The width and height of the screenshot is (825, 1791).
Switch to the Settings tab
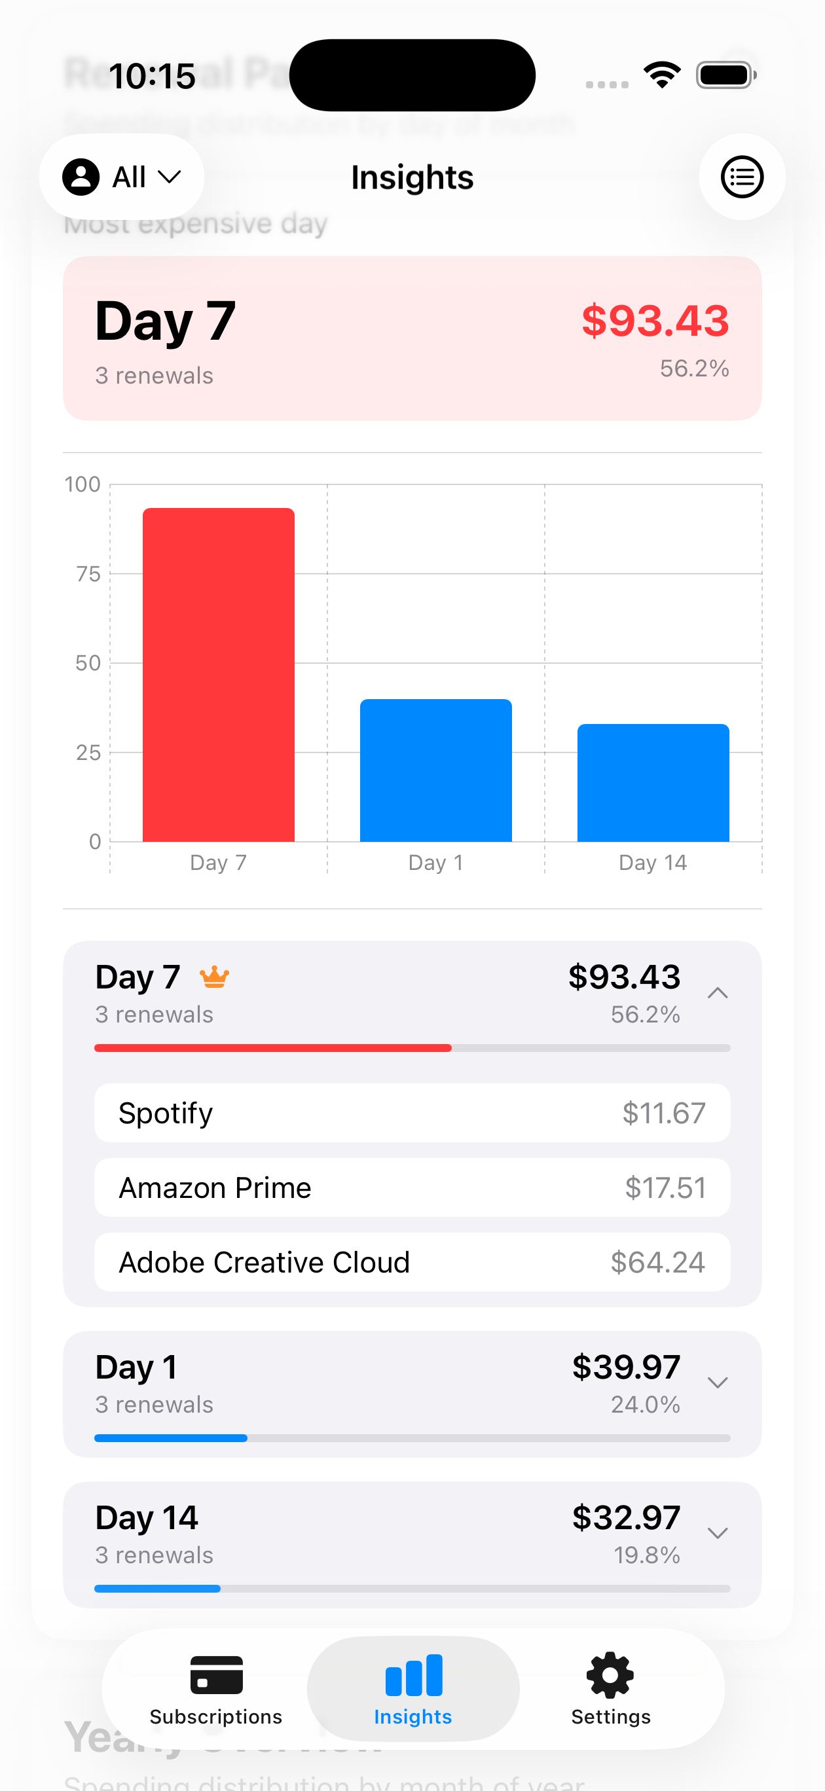coord(610,1690)
